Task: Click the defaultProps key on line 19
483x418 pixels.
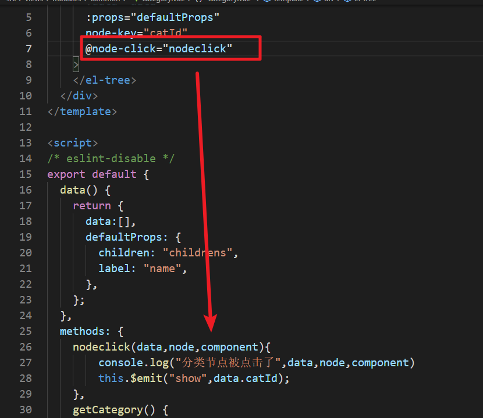Action: pos(123,237)
